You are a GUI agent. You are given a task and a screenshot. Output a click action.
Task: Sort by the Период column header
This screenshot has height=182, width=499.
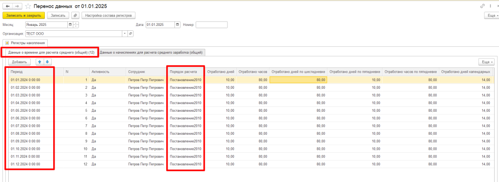tap(36, 72)
